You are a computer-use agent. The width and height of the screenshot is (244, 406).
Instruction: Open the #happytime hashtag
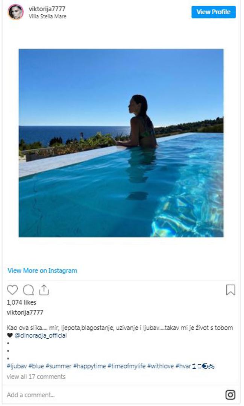click(x=89, y=366)
